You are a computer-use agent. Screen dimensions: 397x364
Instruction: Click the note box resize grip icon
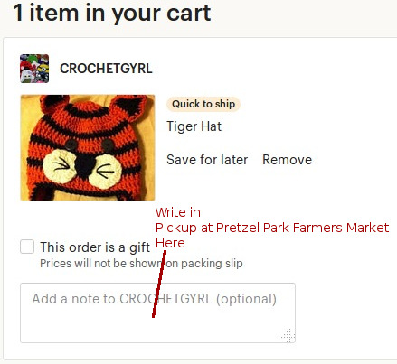pos(288,335)
